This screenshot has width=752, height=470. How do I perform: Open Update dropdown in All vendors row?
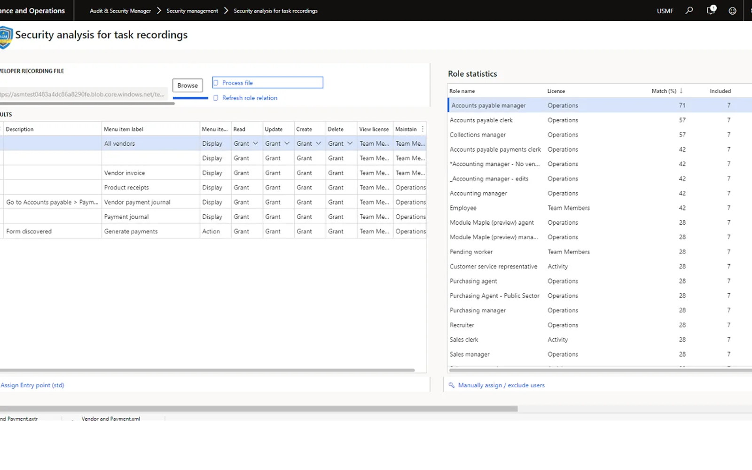tap(287, 143)
